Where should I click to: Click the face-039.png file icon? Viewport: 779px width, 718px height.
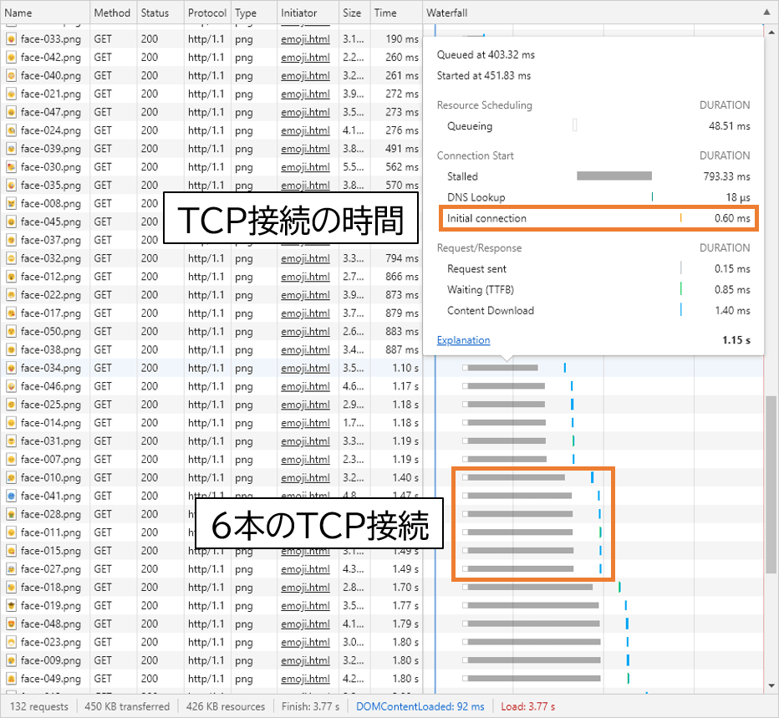[11, 149]
